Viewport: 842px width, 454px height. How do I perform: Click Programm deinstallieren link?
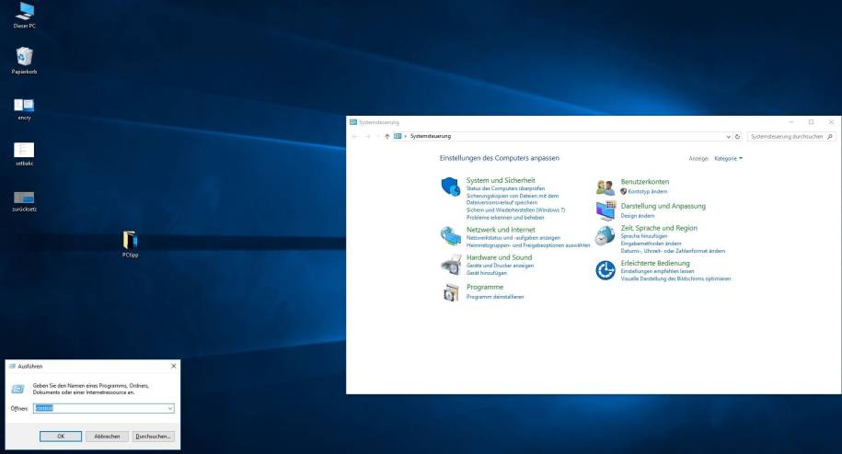point(494,297)
